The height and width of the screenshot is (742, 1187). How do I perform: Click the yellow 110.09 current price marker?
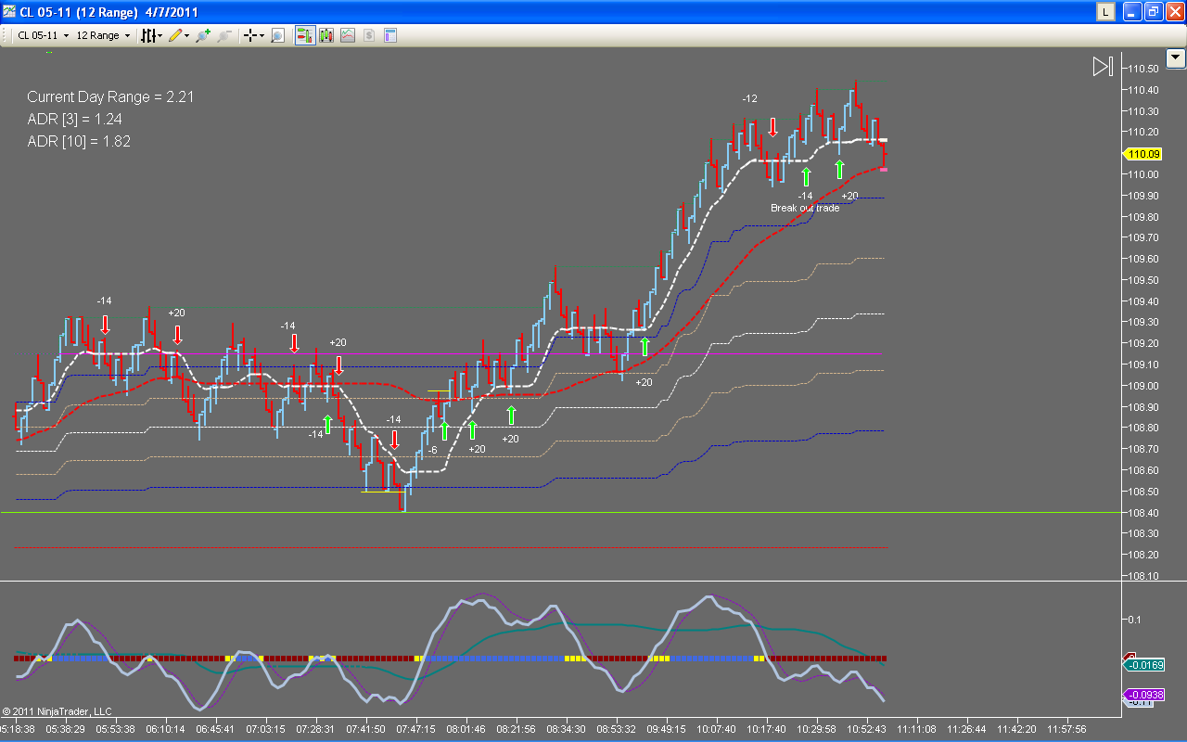click(x=1143, y=154)
